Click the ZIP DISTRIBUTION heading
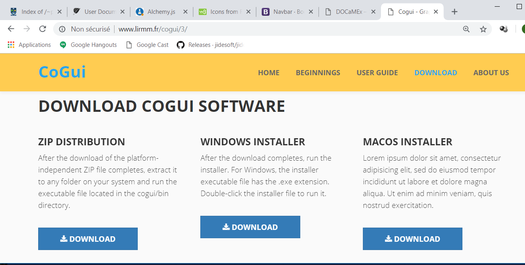 [x=81, y=142]
